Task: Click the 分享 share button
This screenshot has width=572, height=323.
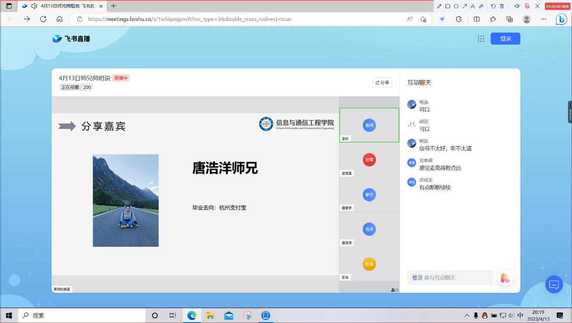Action: click(x=382, y=82)
